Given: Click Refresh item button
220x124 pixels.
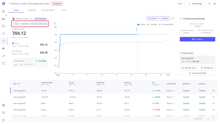Looking at the screenshot, I should pyautogui.click(x=189, y=68).
